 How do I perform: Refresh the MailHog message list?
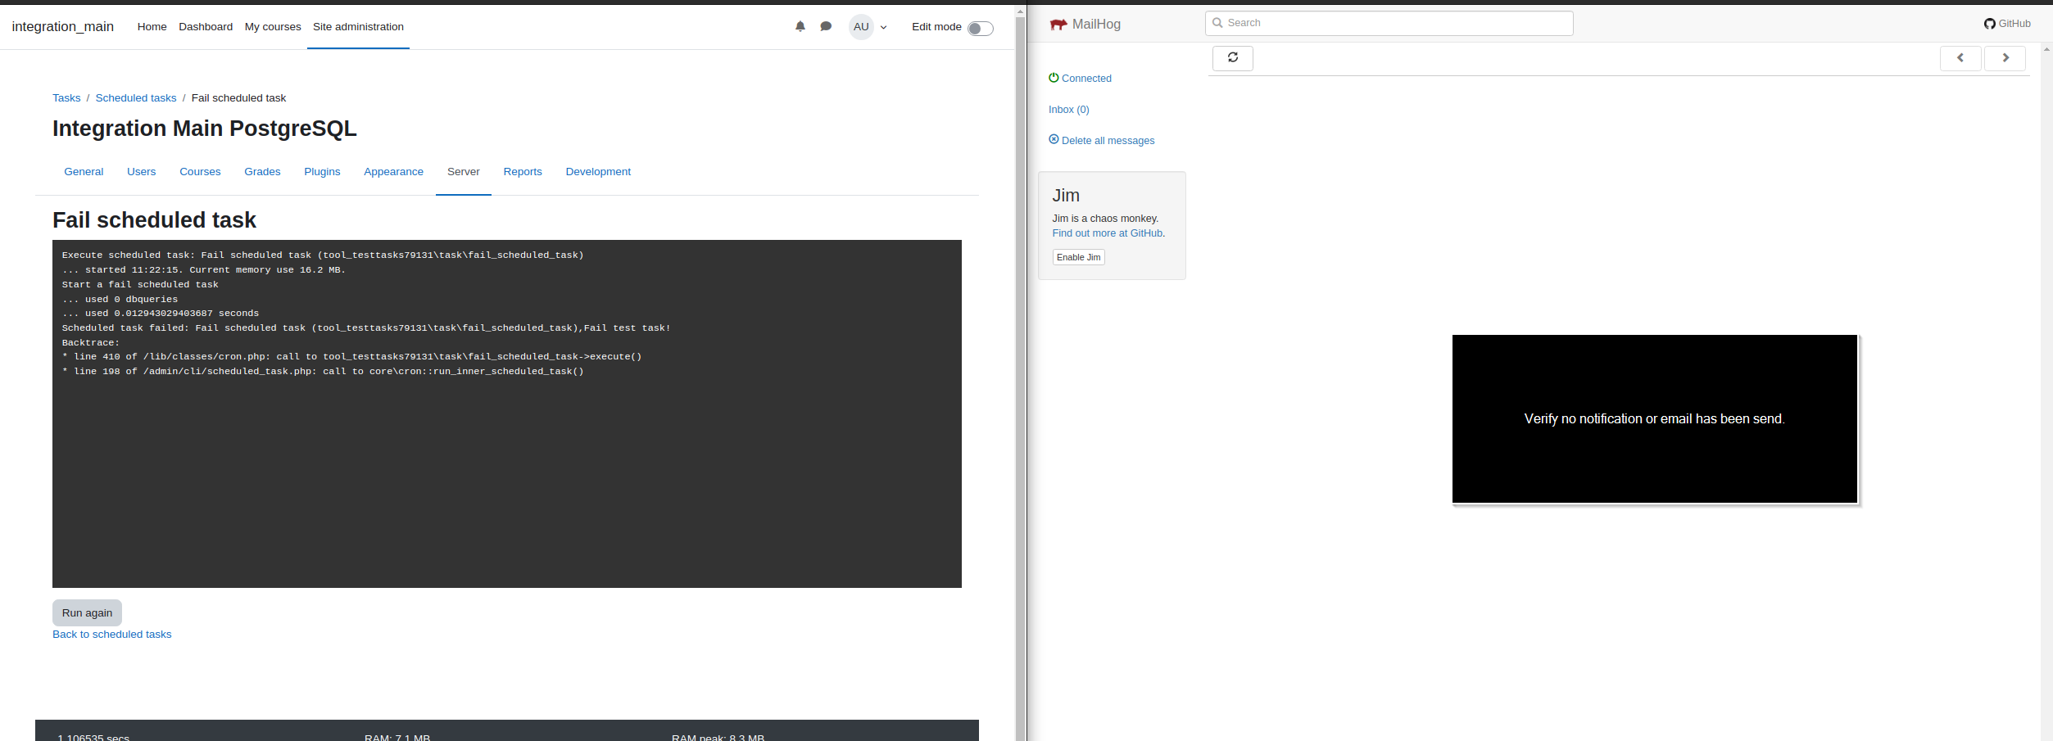click(1232, 57)
